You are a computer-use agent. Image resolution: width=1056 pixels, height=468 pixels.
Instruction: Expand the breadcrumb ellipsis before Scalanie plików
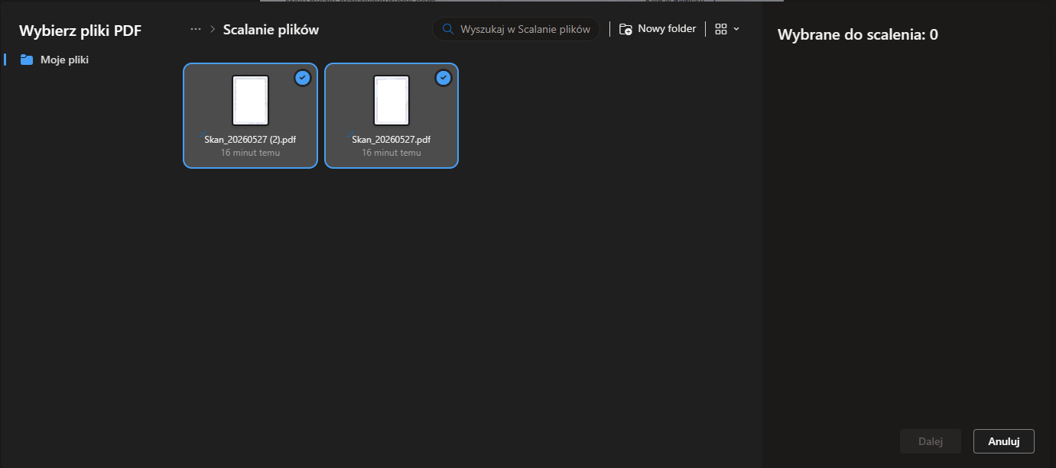tap(196, 29)
